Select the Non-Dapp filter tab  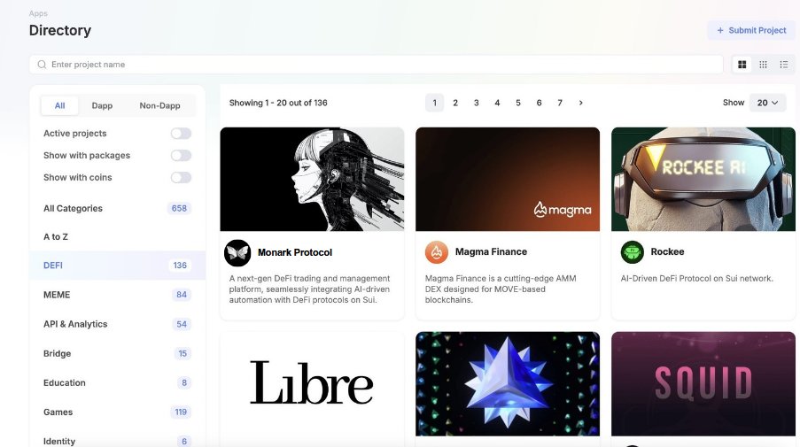click(159, 105)
